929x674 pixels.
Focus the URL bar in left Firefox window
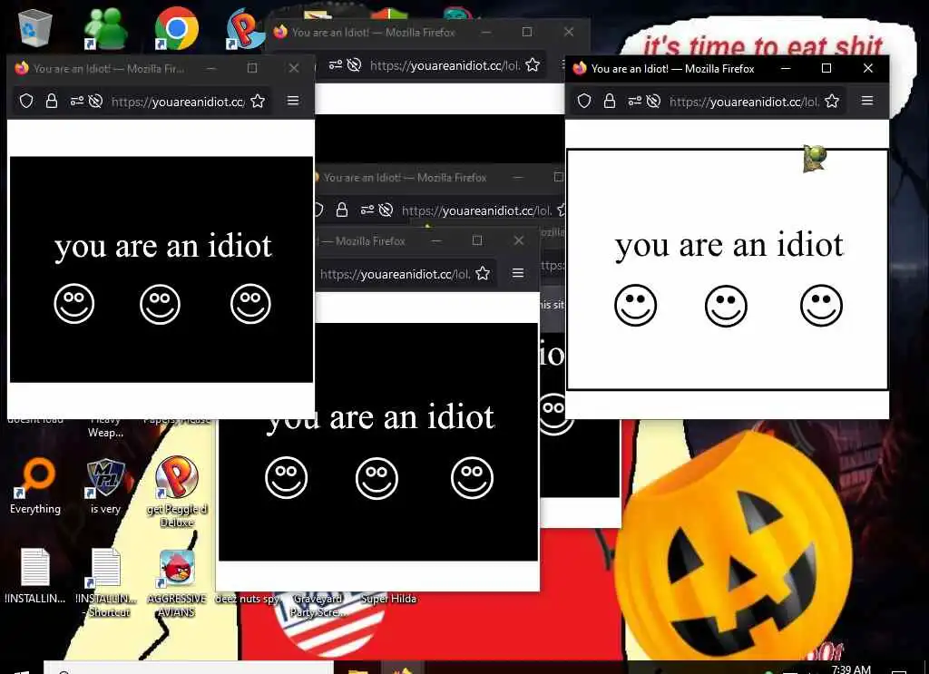[x=178, y=102]
